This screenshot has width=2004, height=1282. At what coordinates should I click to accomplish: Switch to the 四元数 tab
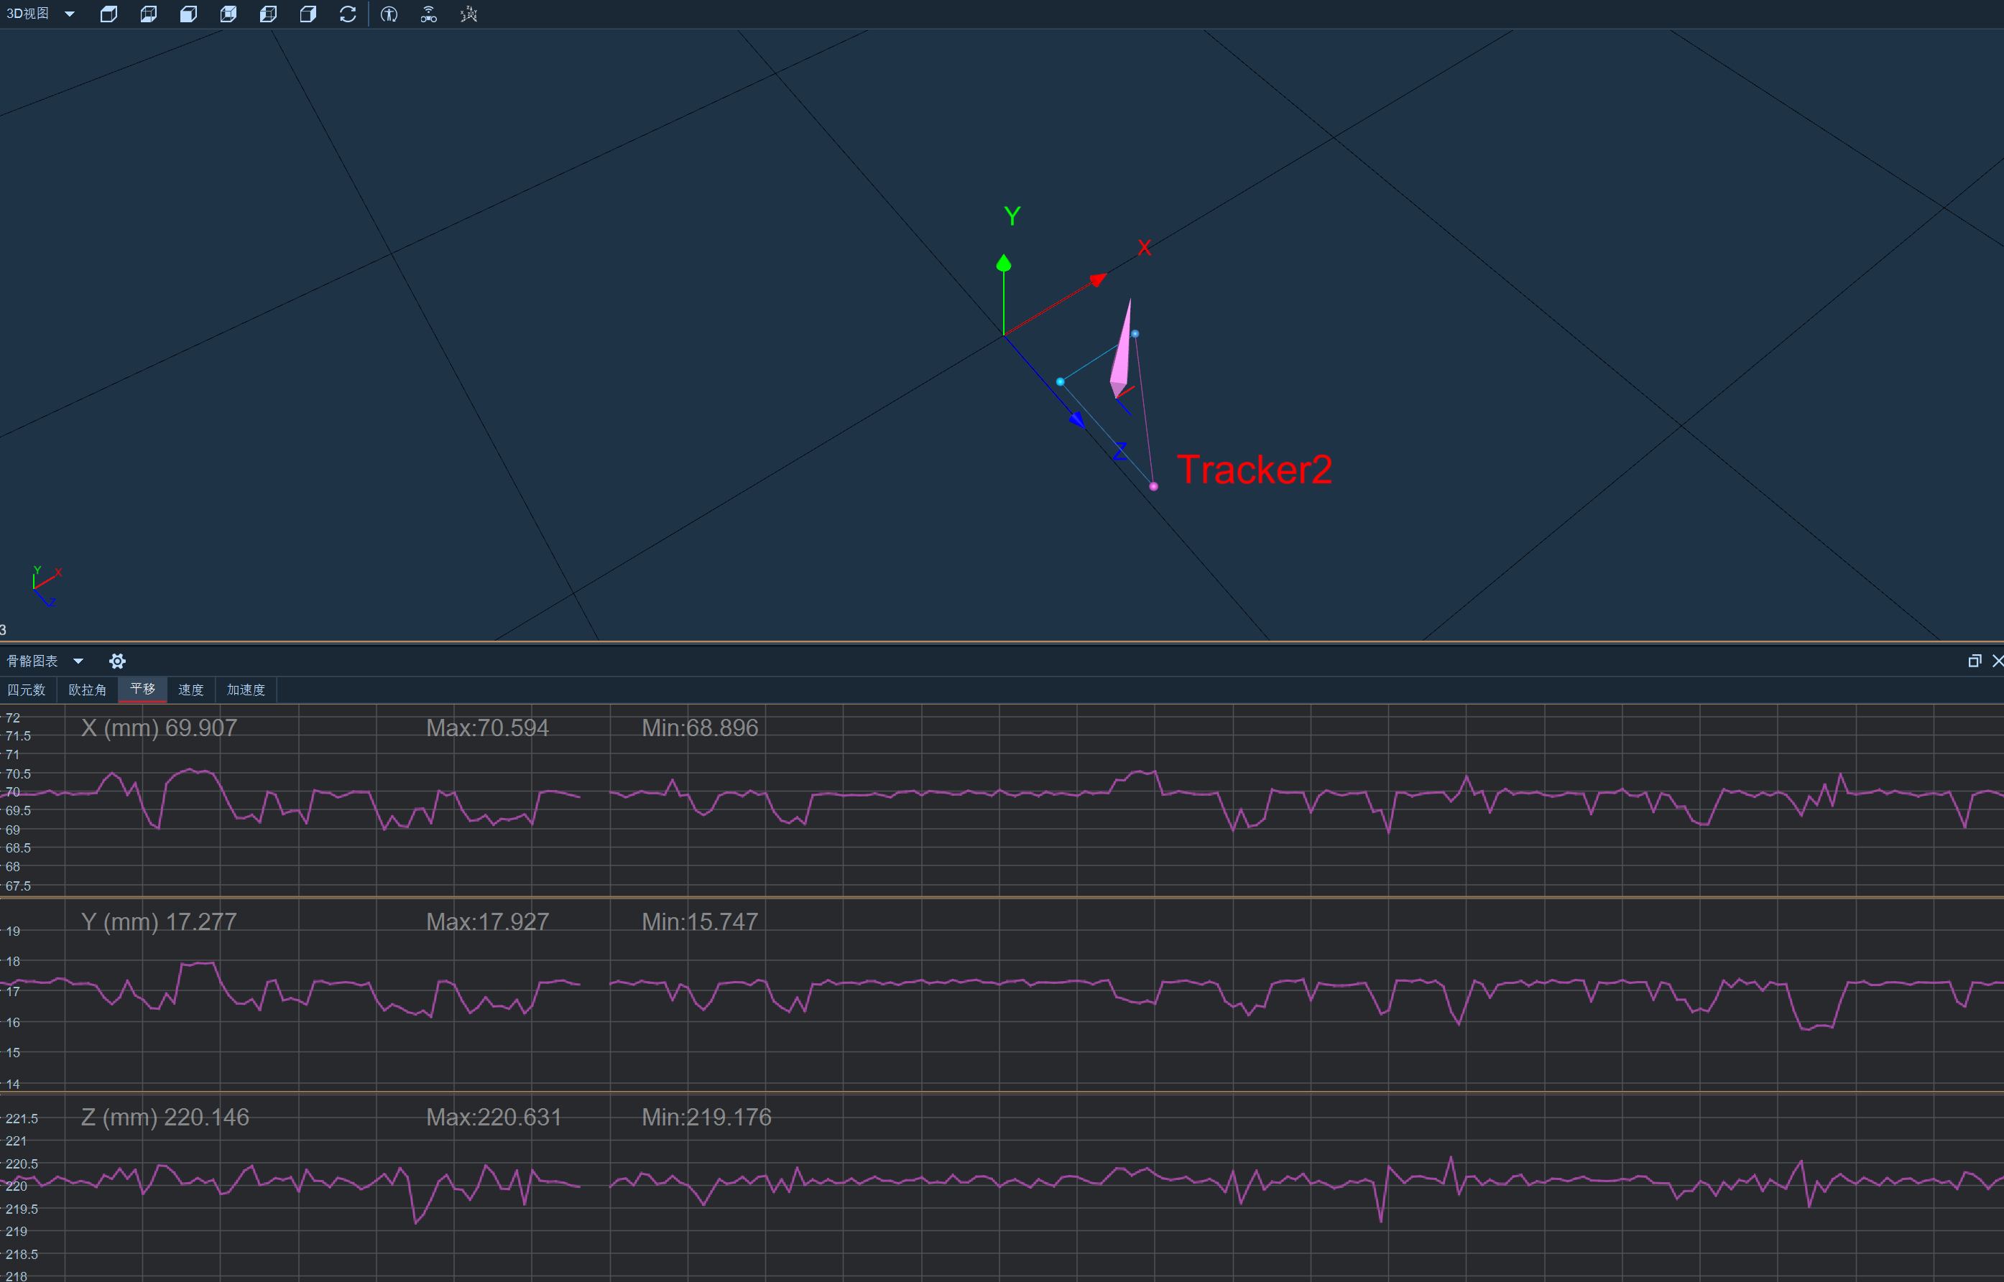pos(27,689)
